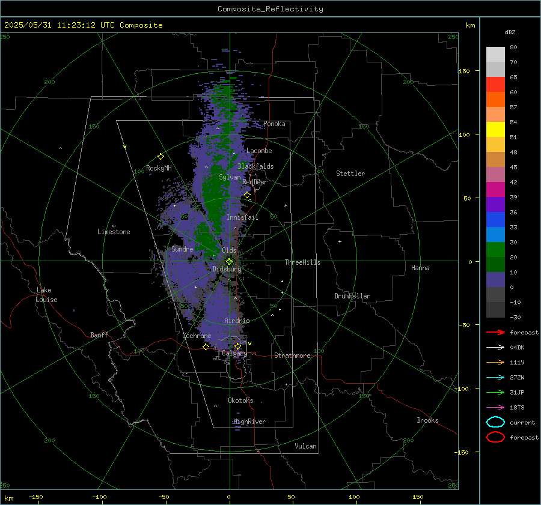This screenshot has width=541, height=505.
Task: Click the yellow radar-center diamond above Didsbury
Action: 229,262
